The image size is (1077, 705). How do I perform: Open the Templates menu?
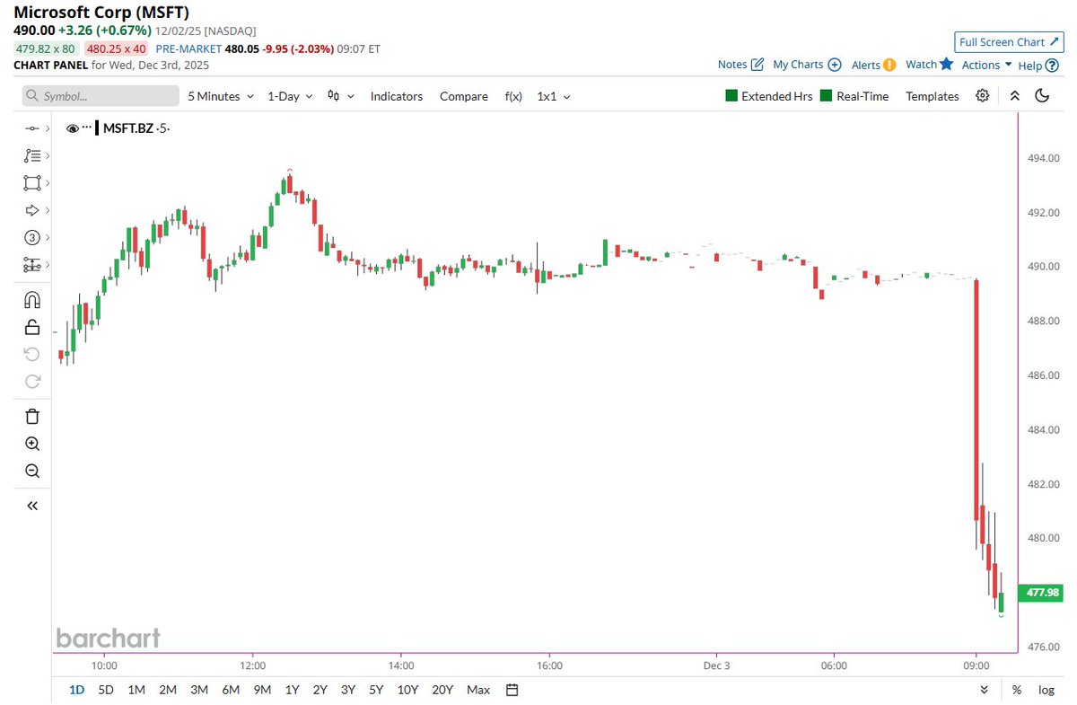[x=933, y=96]
